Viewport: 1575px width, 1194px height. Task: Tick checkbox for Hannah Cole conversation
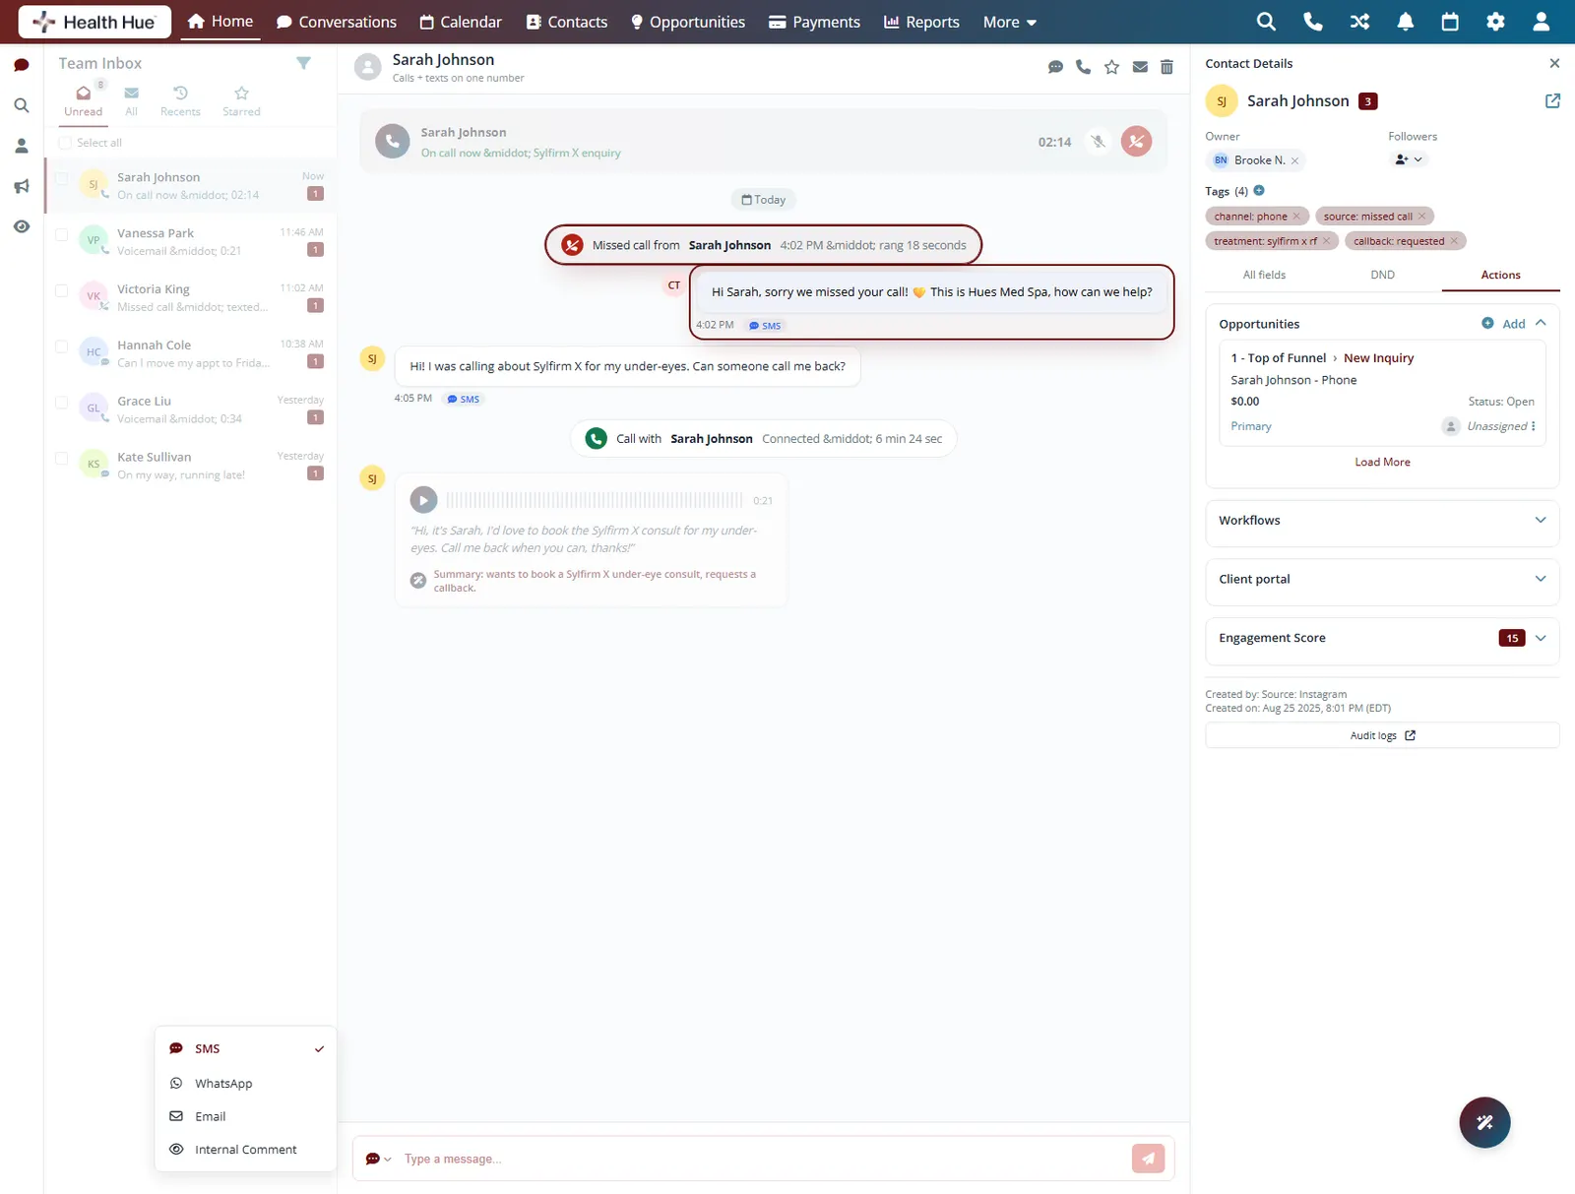coord(61,346)
